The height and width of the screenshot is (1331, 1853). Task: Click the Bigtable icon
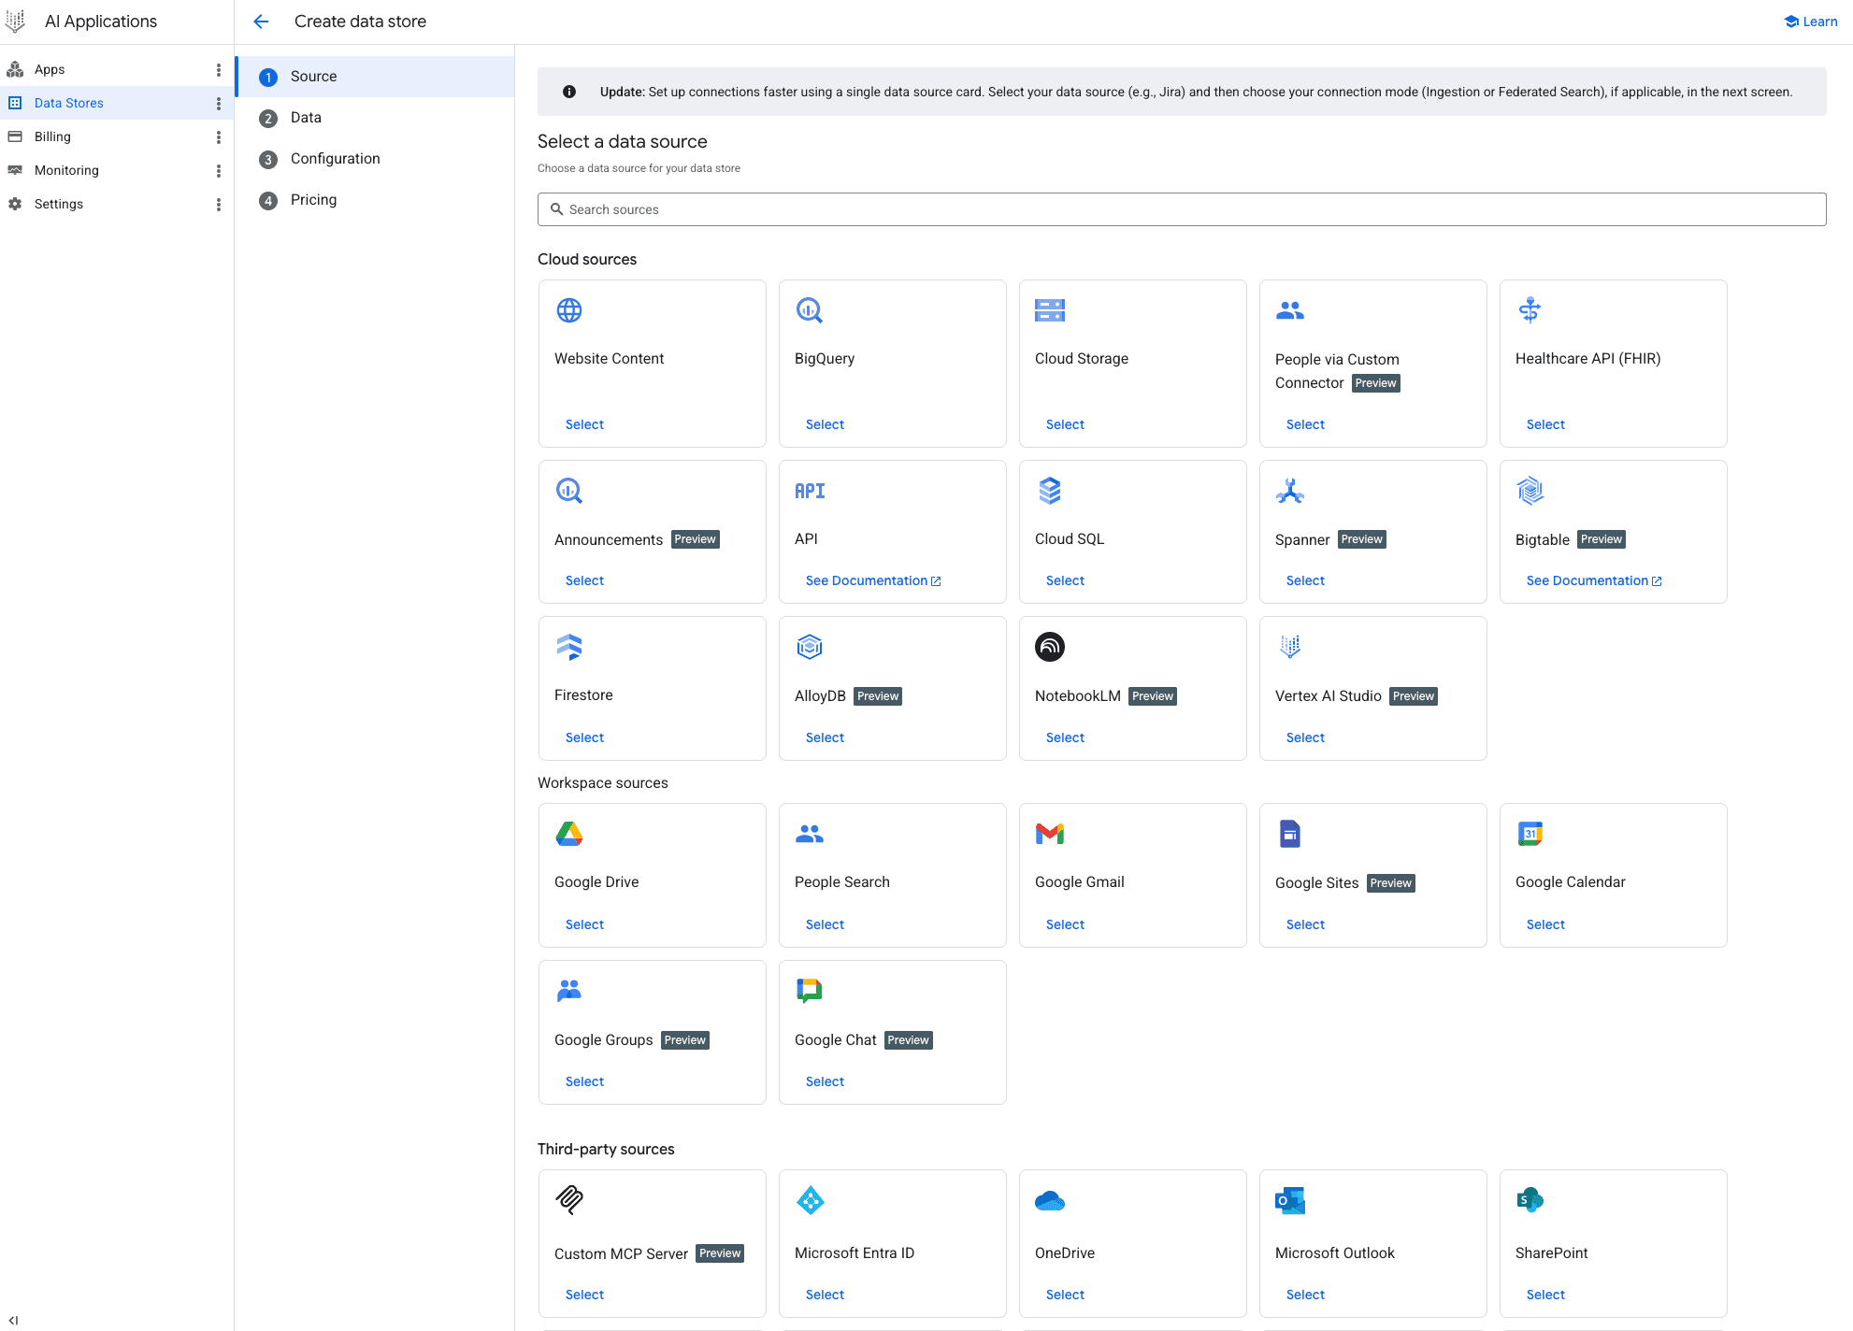pos(1530,491)
